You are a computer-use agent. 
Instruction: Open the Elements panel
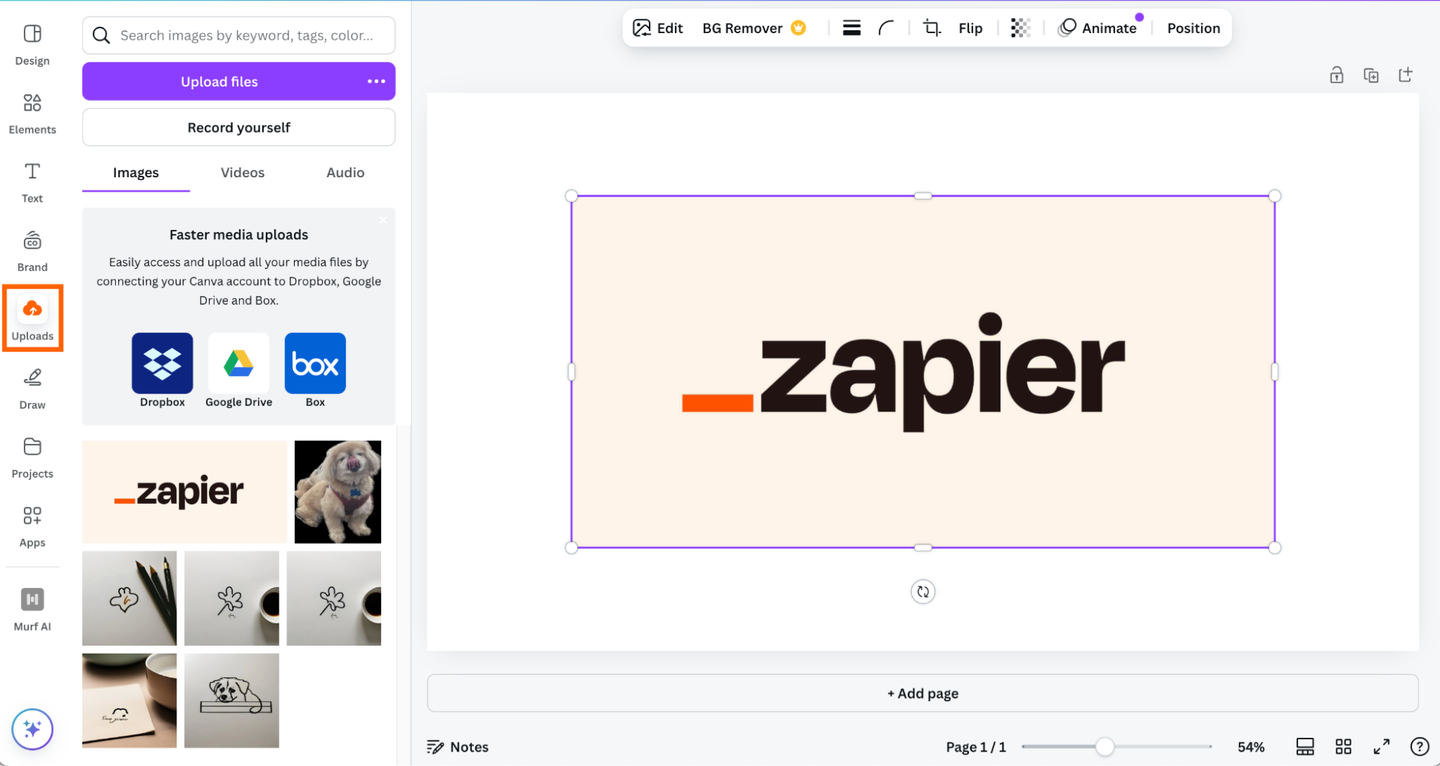[x=32, y=114]
